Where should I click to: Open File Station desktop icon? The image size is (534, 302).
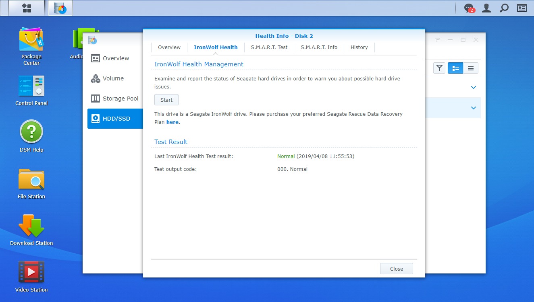[31, 183]
